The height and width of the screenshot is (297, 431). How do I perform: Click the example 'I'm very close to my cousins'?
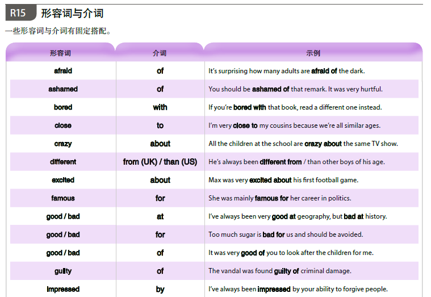[x=294, y=126]
